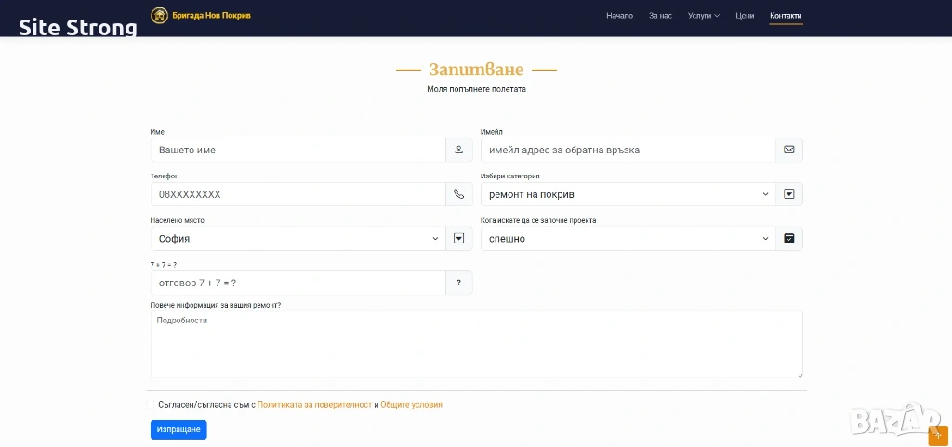The image size is (952, 447).
Task: Click the phone icon beside telephone field
Action: click(458, 194)
